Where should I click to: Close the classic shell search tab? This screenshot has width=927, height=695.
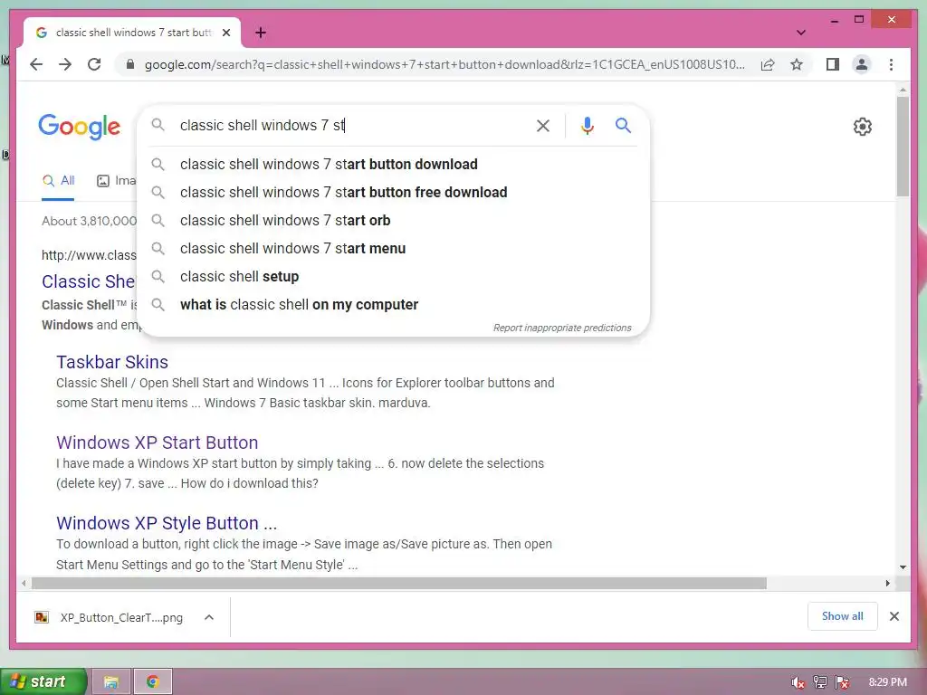[225, 33]
